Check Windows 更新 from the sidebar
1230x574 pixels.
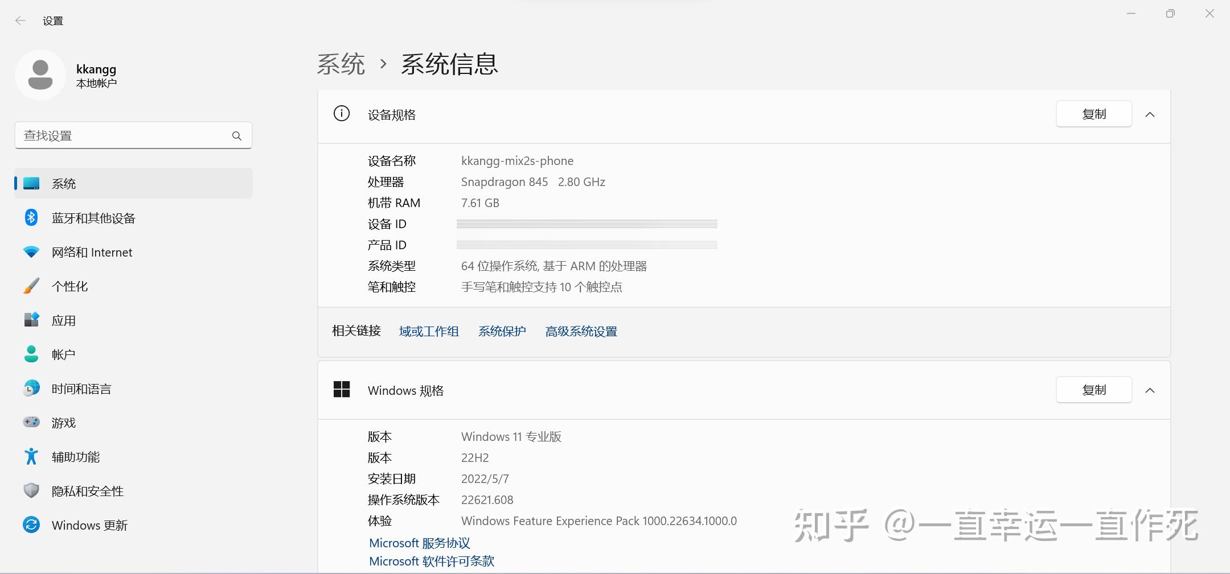click(x=31, y=525)
